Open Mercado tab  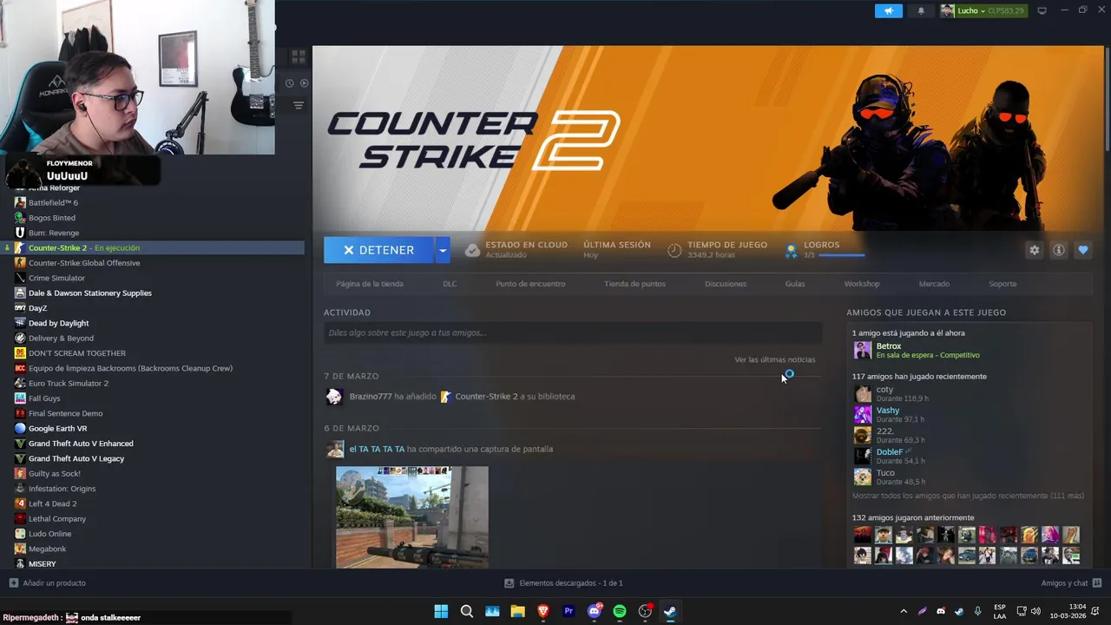coord(934,284)
